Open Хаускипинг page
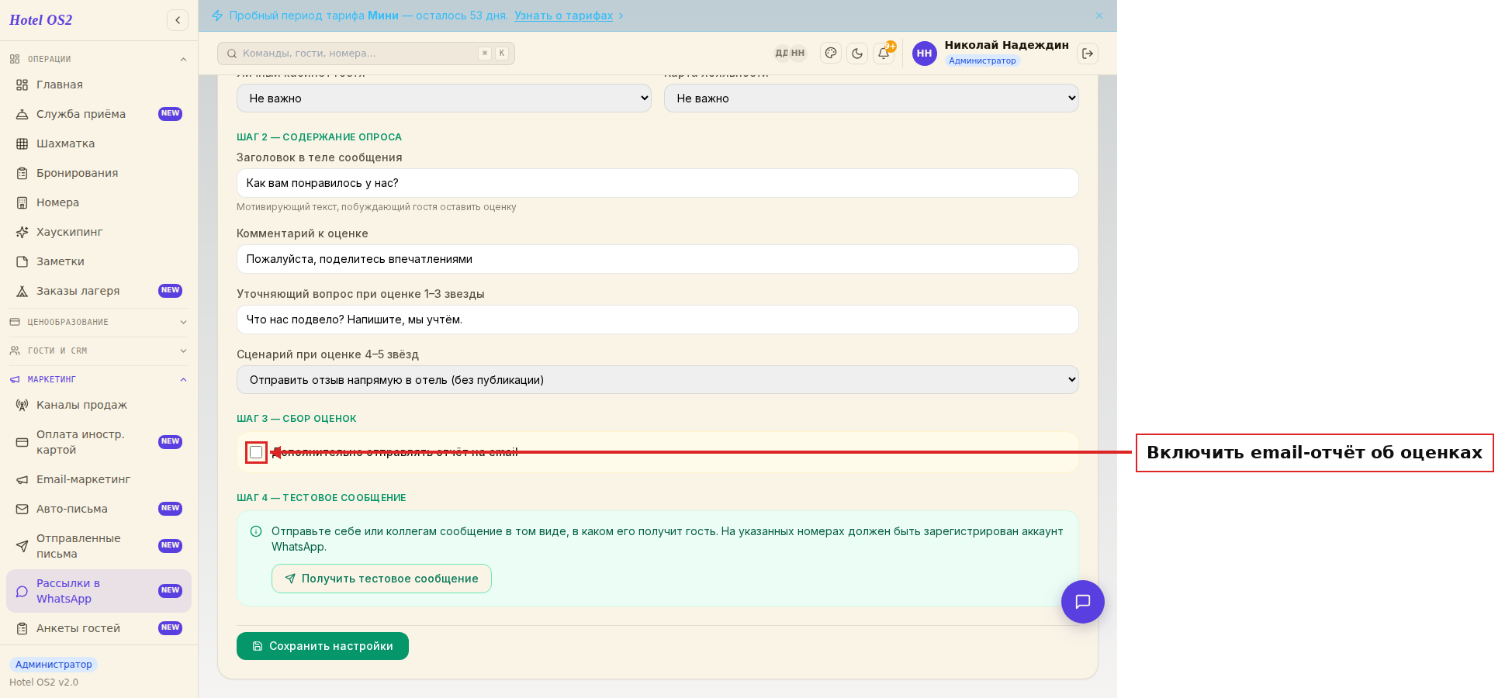 [x=99, y=232]
